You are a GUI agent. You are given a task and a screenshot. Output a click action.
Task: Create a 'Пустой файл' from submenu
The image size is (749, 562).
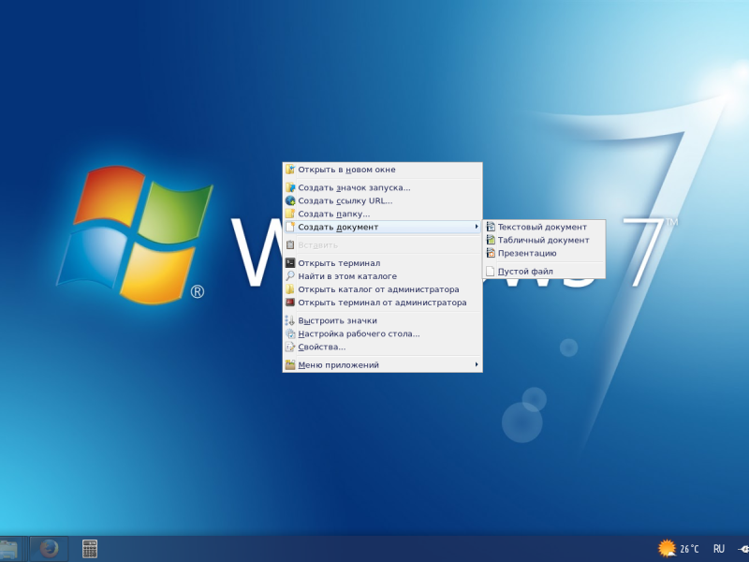point(544,272)
